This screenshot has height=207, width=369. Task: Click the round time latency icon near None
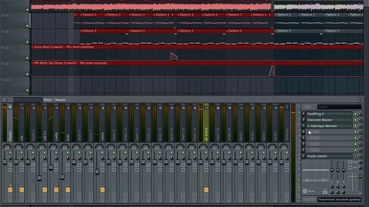305,191
